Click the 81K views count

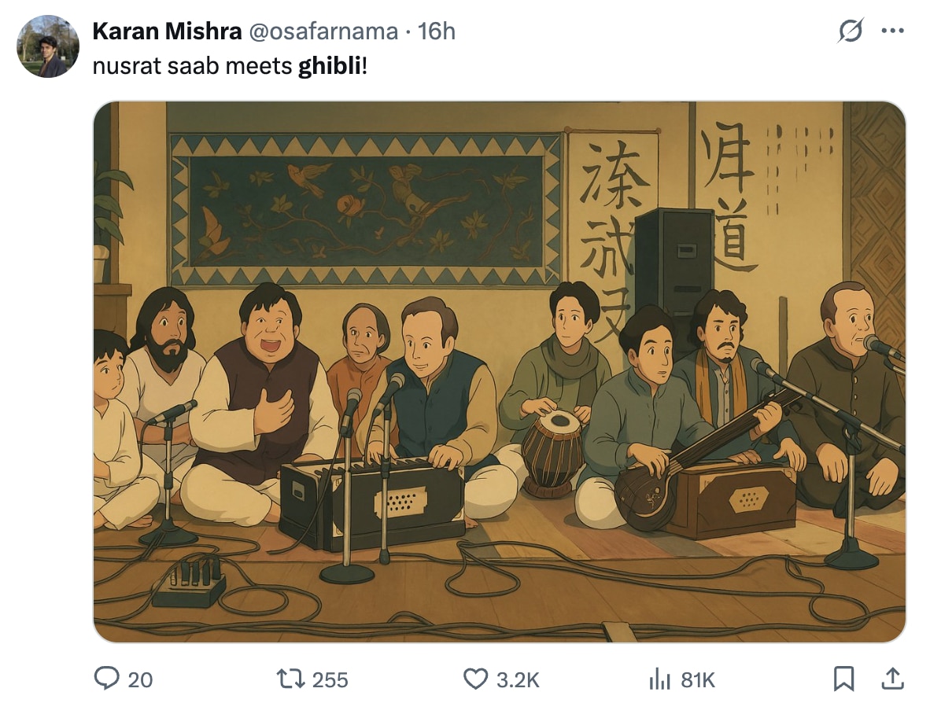[698, 679]
